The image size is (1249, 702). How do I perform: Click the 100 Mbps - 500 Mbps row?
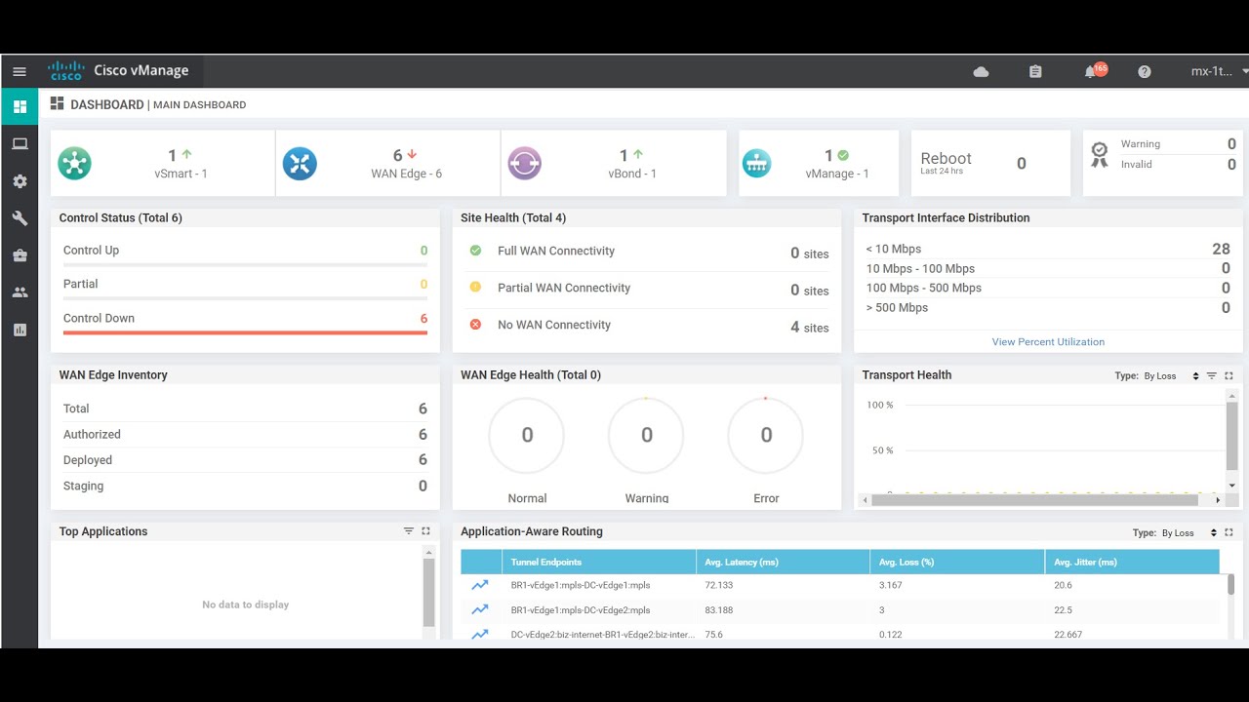point(1048,289)
